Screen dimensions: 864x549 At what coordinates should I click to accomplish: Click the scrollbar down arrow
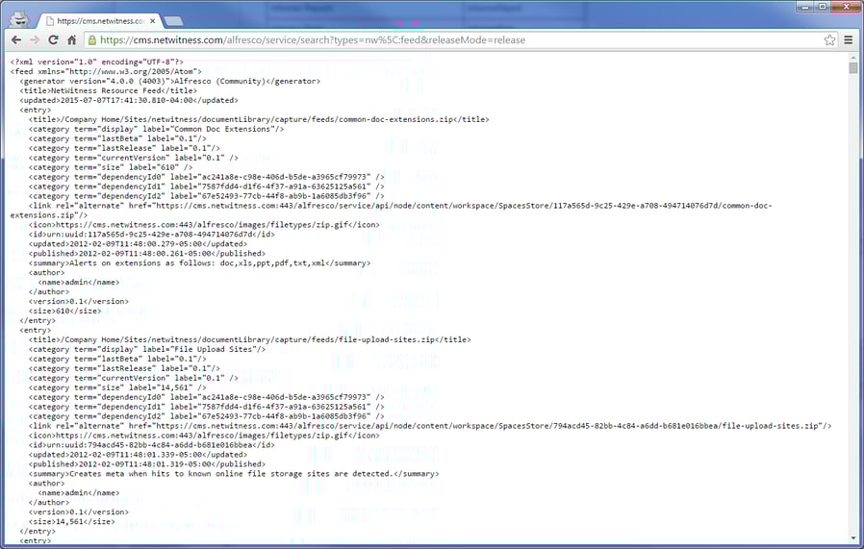[x=853, y=538]
